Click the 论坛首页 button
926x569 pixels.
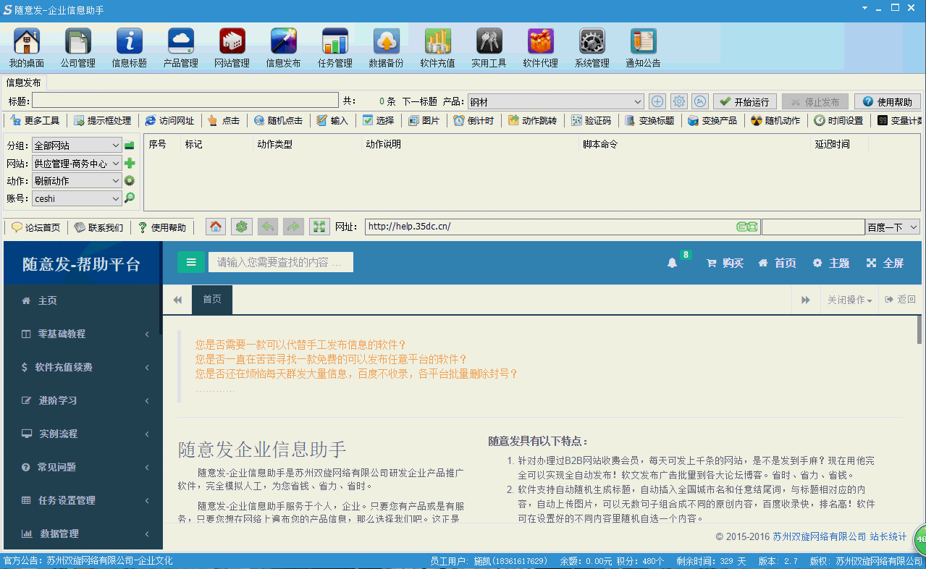pos(36,227)
